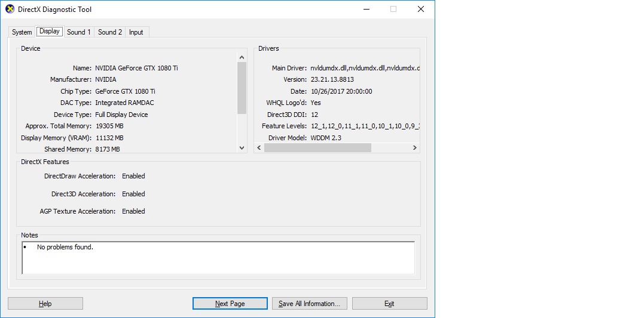
Task: Click the DirectX icon in title bar
Action: [x=10, y=10]
